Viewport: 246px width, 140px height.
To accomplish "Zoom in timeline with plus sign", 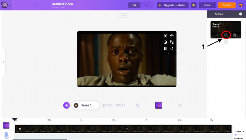I will point(243,131).
